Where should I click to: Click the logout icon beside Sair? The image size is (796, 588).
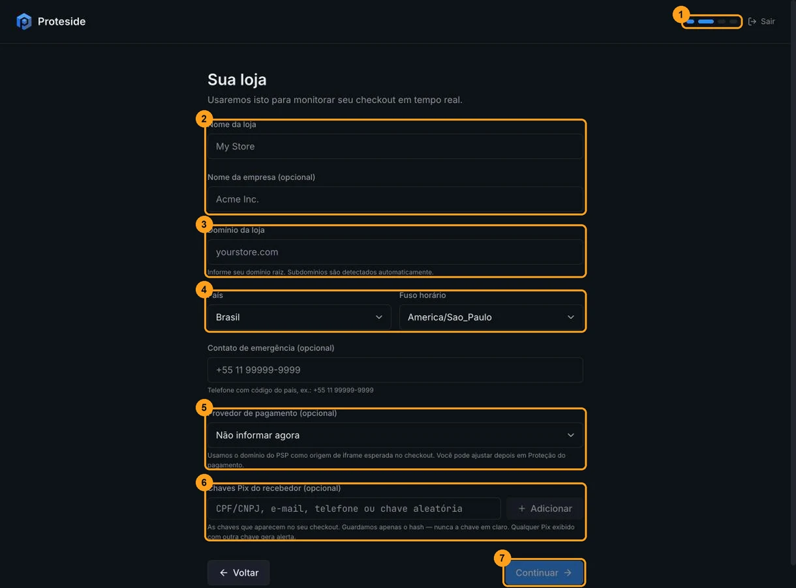pos(752,22)
